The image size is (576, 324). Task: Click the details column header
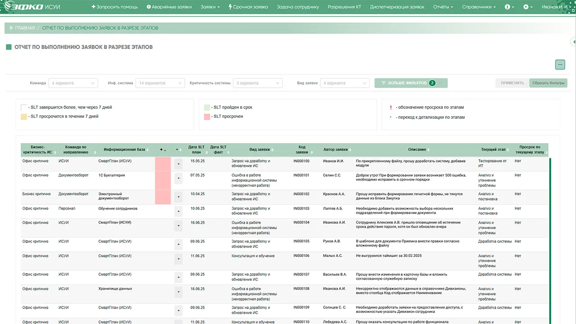click(178, 149)
